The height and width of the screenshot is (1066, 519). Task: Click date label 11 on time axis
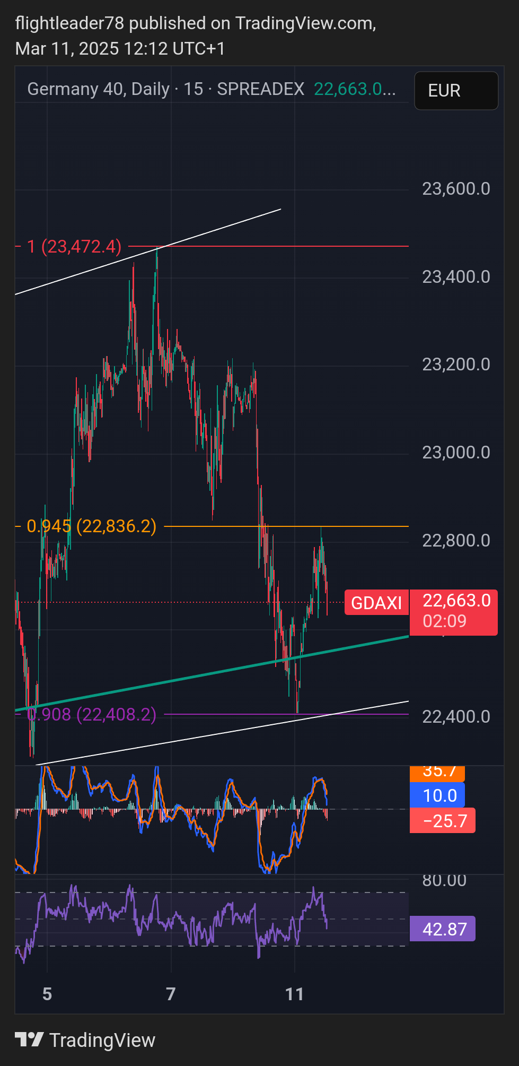click(x=295, y=994)
